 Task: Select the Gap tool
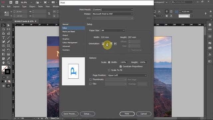tap(8, 29)
